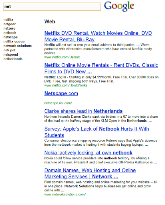Choose the "netzero" suggestion
The width and height of the screenshot is (165, 205).
pos(10,28)
